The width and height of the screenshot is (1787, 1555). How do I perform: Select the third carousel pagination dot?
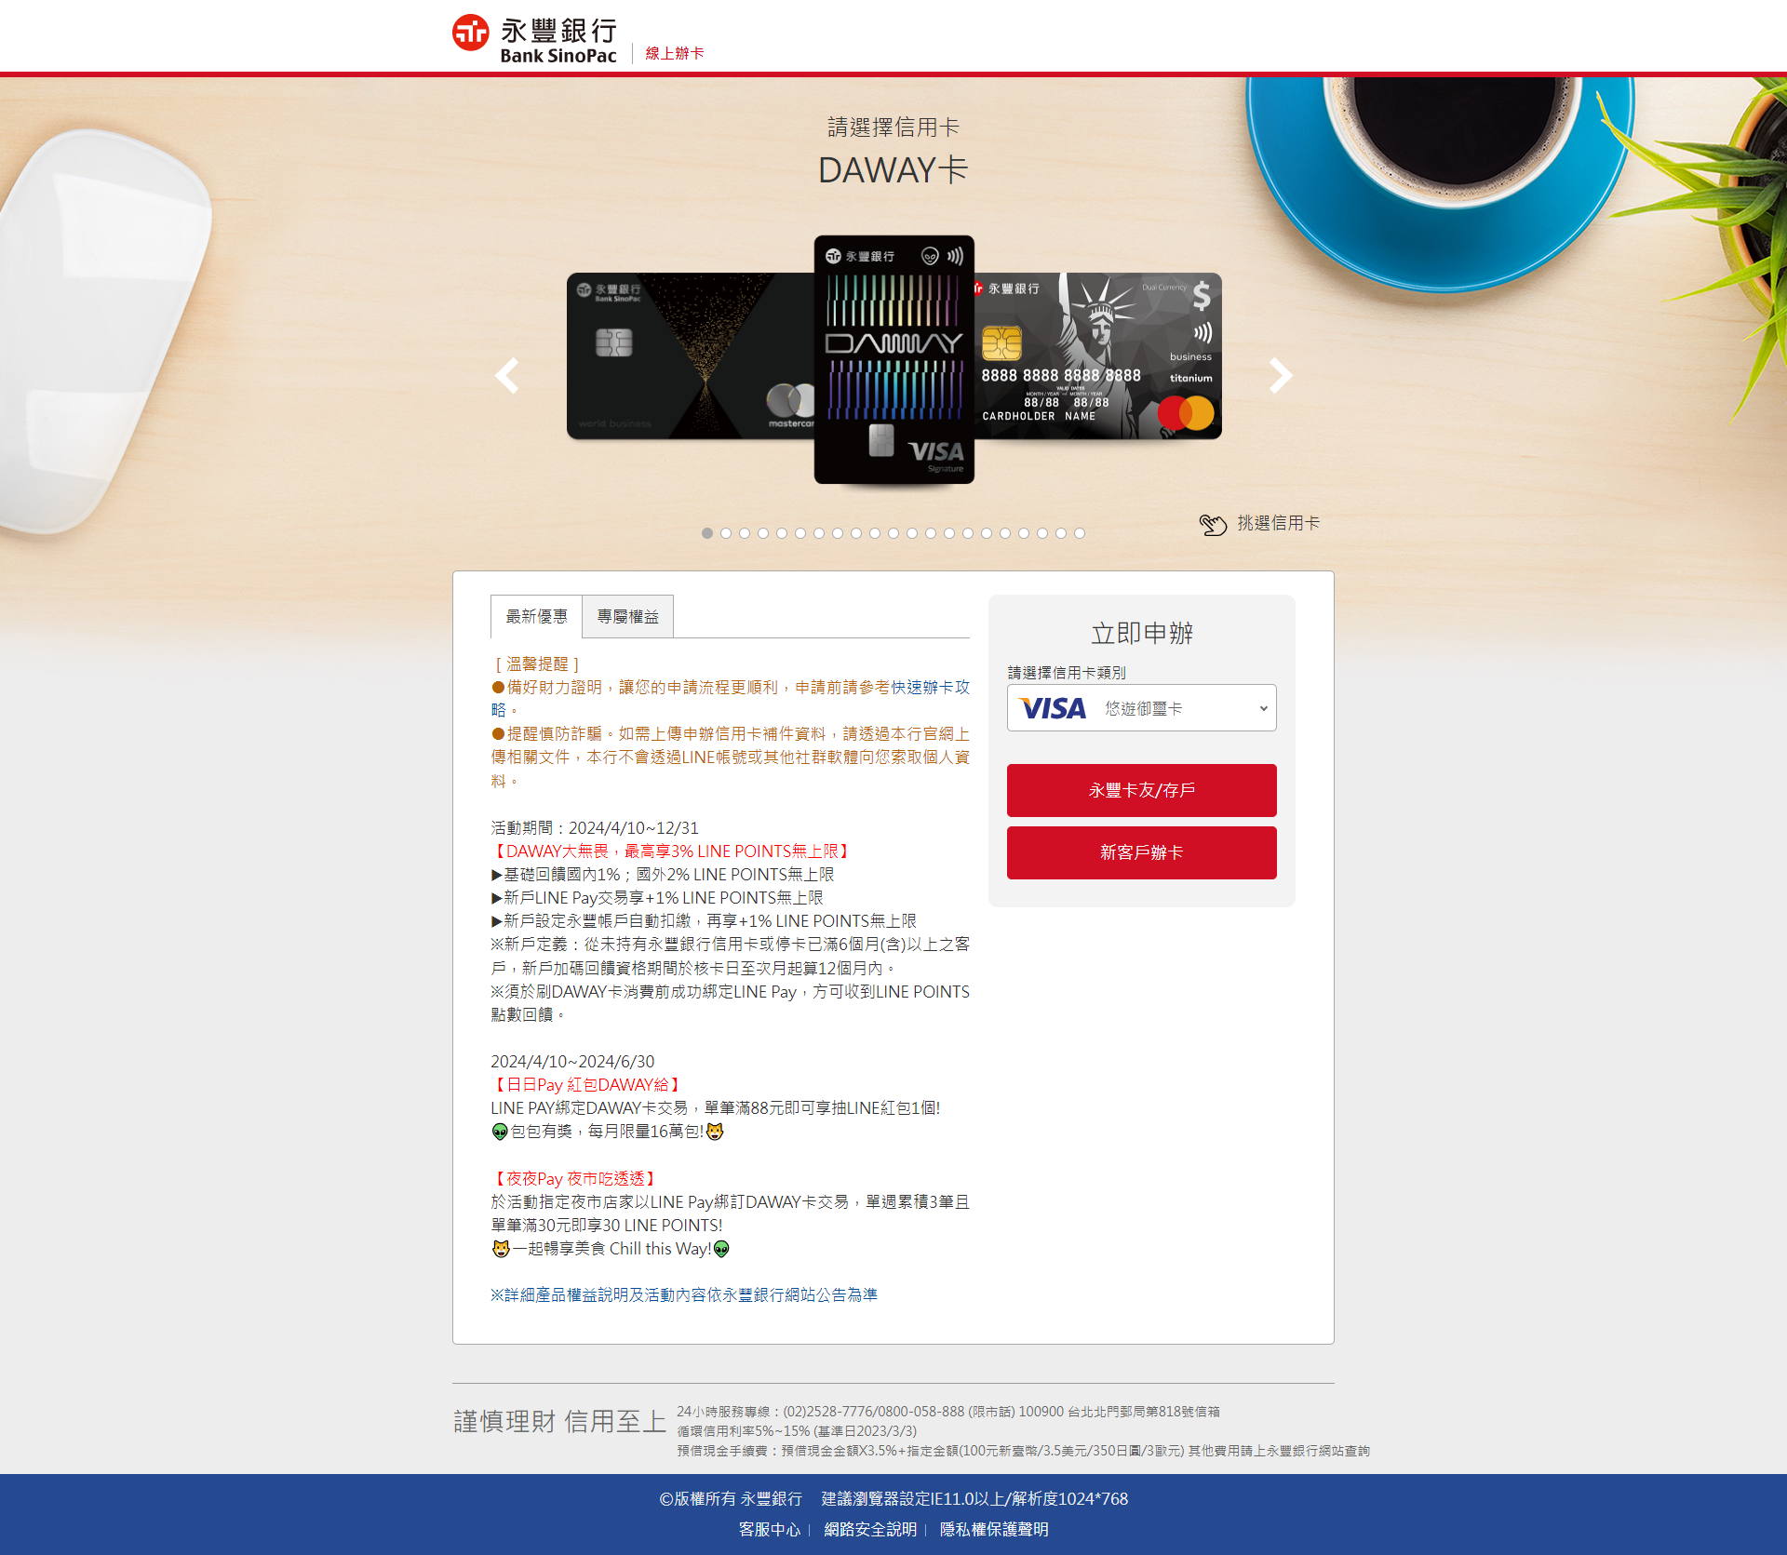pos(745,533)
